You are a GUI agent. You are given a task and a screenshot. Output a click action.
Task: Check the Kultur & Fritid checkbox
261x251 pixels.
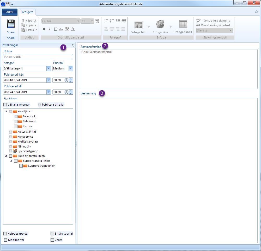tap(10, 132)
